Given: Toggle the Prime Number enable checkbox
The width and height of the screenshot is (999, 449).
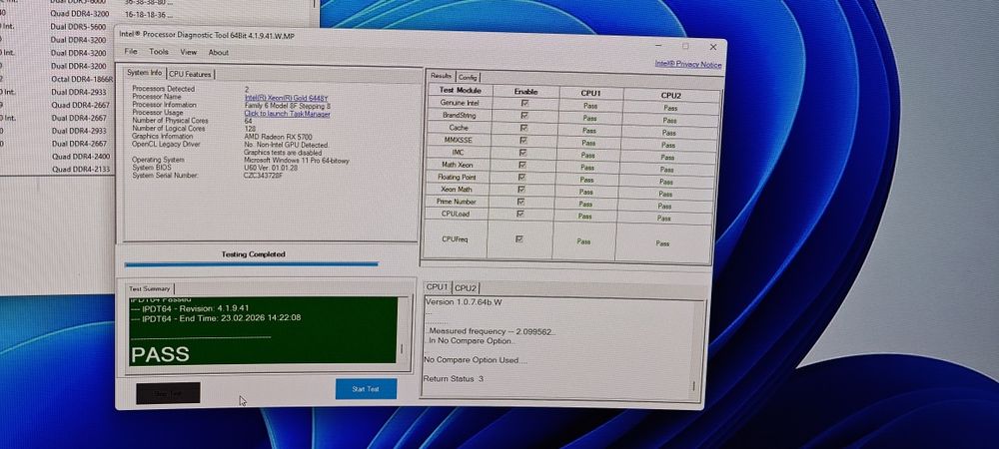Looking at the screenshot, I should (521, 202).
